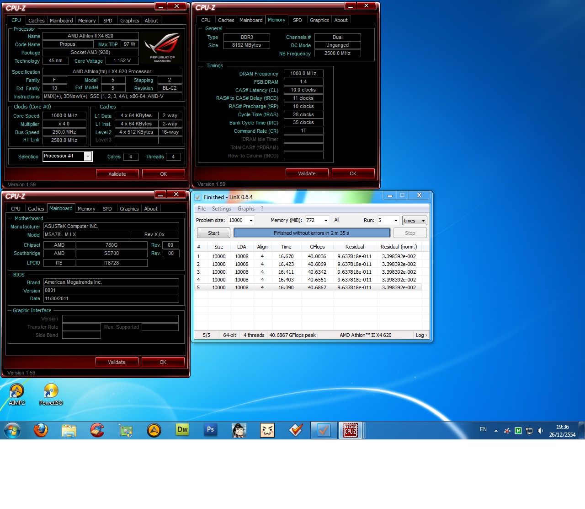Screen dimensions: 585x509
Task: Click the 'All' memory link in LinX
Action: click(x=337, y=220)
